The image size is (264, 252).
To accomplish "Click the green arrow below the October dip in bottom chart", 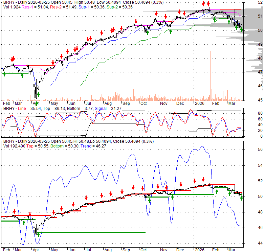I will click(x=149, y=201).
